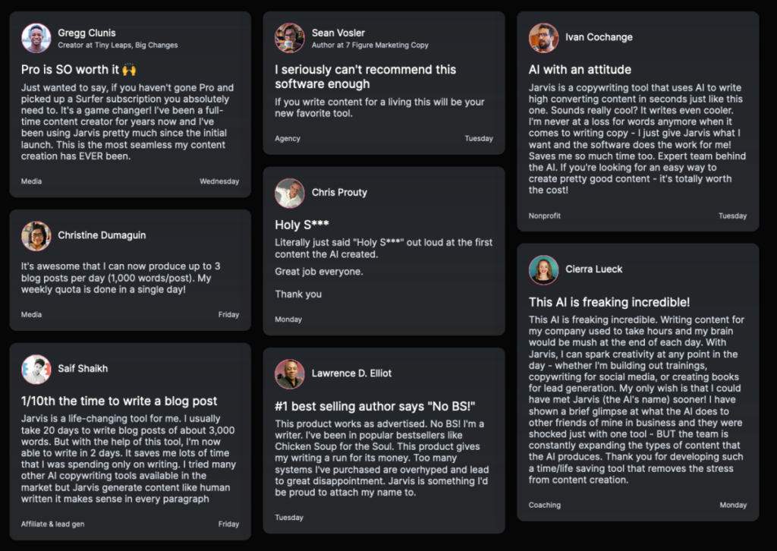
Task: Select the "AI with an attitude" heading
Action: [580, 69]
